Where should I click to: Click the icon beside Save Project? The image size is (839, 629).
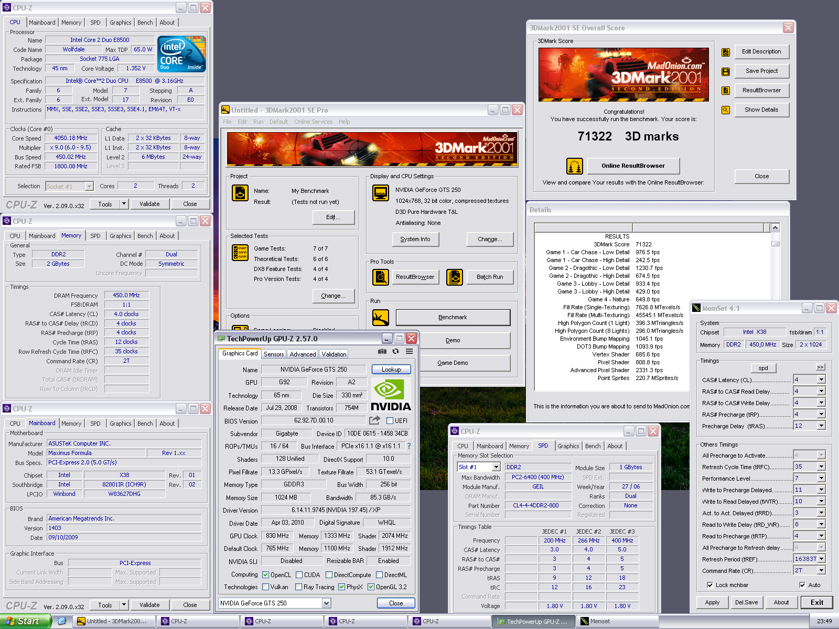coord(726,71)
